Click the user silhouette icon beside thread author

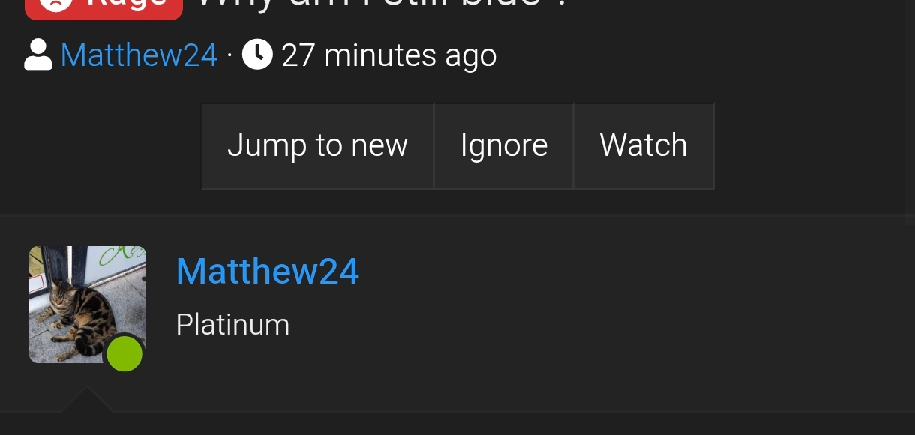(38, 55)
